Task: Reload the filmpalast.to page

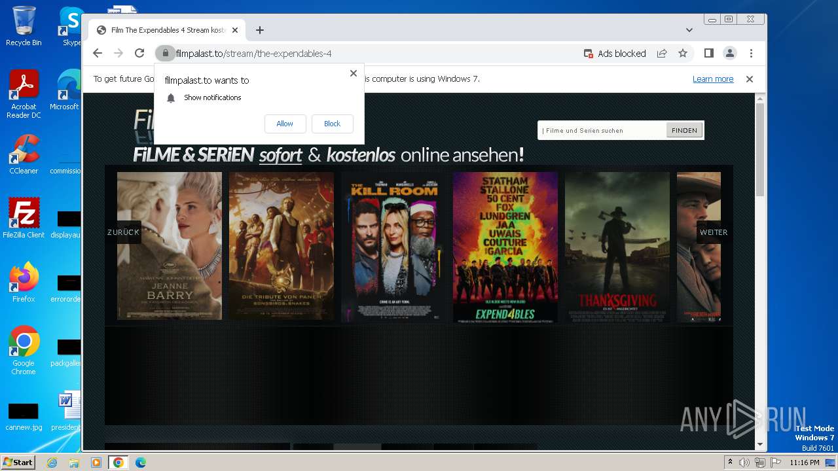Action: [139, 54]
